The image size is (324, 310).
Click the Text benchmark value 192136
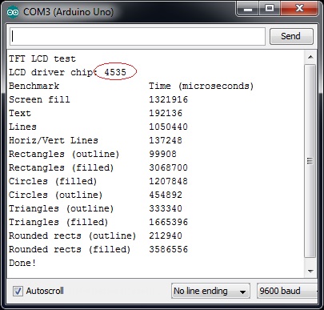166,113
